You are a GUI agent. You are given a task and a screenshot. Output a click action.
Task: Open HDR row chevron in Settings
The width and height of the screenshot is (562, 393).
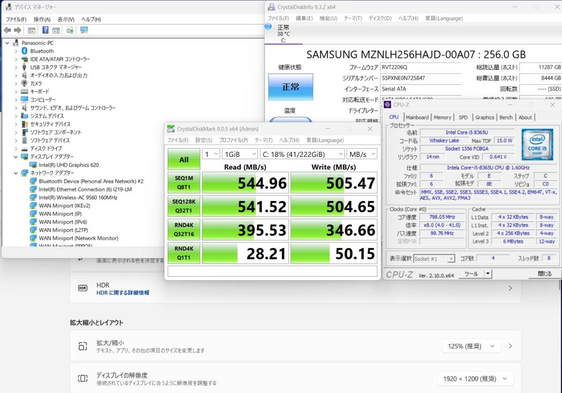pos(510,289)
